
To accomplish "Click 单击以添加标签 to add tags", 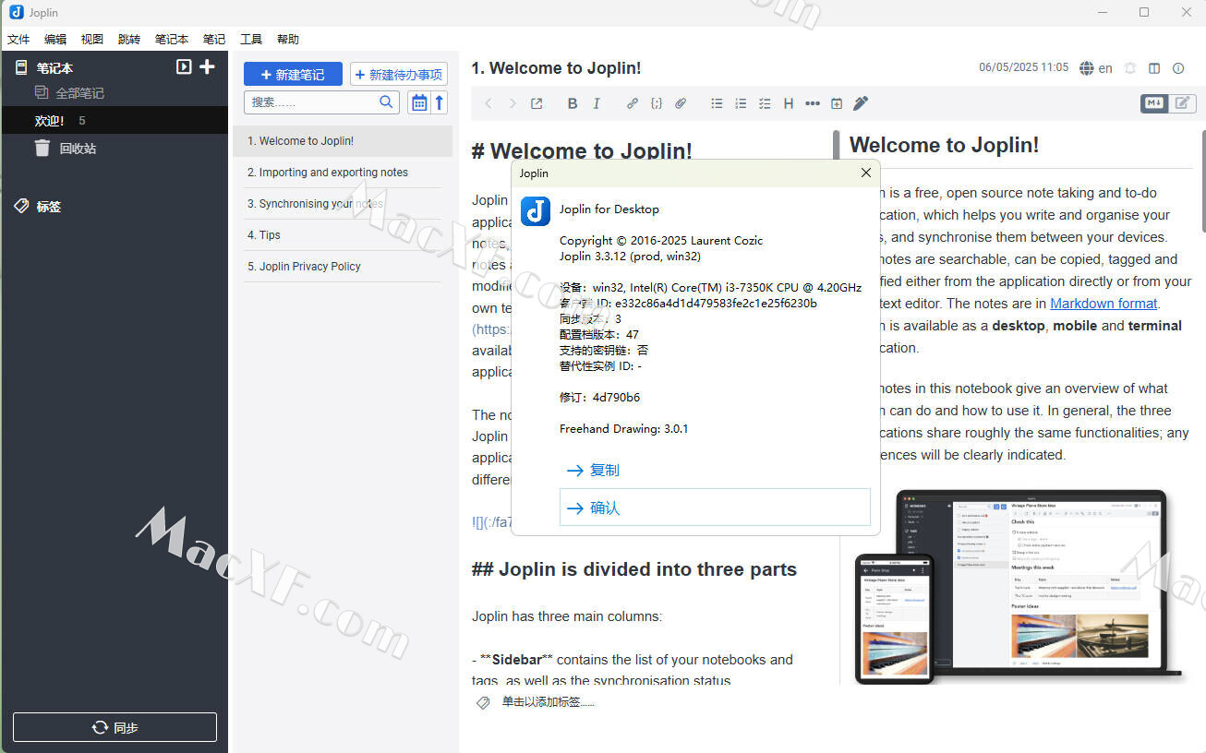I will [x=549, y=702].
